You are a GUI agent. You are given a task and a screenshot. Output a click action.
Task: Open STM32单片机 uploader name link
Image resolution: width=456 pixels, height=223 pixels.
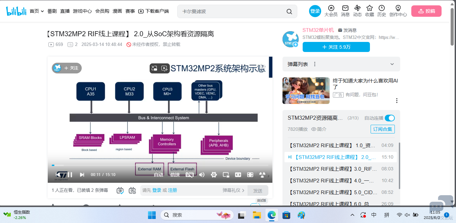click(x=318, y=30)
